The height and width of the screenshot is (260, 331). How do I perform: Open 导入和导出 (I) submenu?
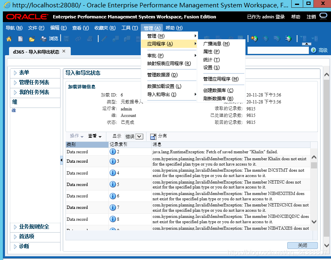(x=169, y=94)
